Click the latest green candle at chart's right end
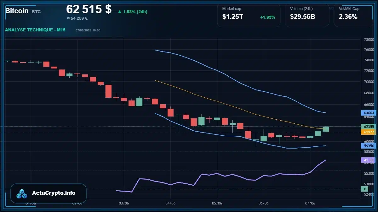This screenshot has width=378, height=212. [326, 129]
